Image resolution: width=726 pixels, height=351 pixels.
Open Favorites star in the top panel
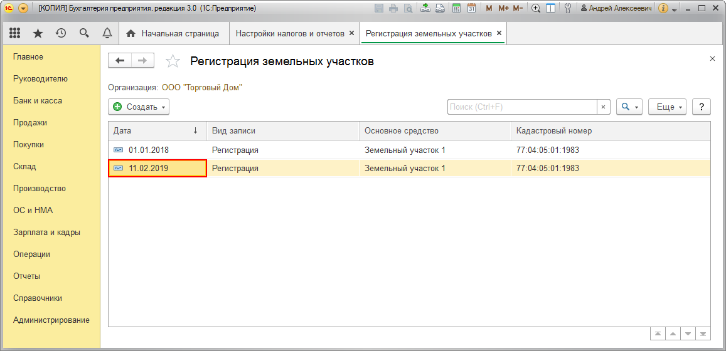[x=38, y=33]
